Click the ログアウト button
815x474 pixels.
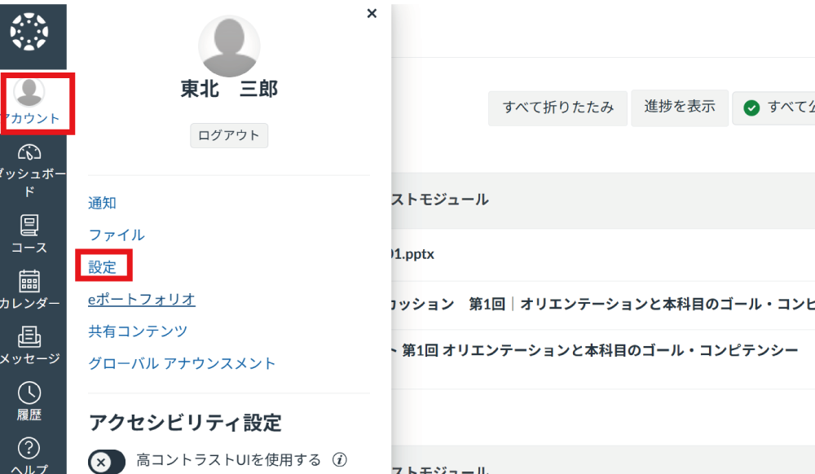(x=229, y=135)
